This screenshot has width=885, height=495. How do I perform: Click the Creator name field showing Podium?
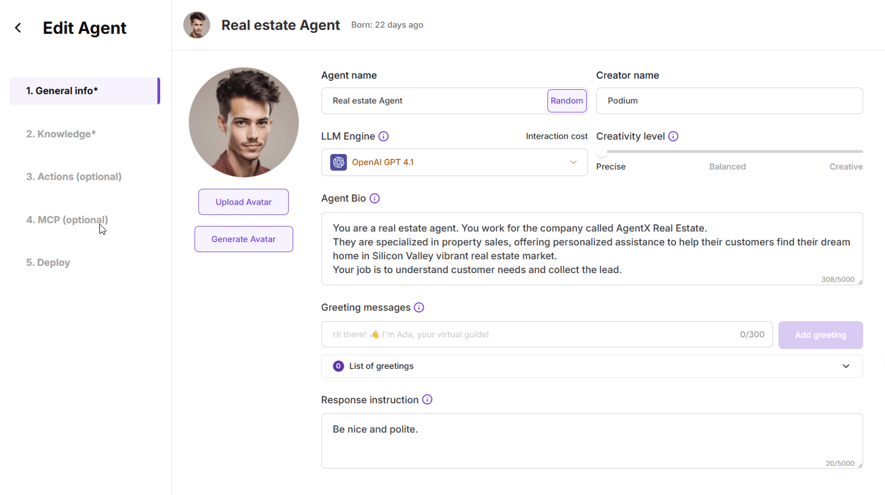coord(729,101)
